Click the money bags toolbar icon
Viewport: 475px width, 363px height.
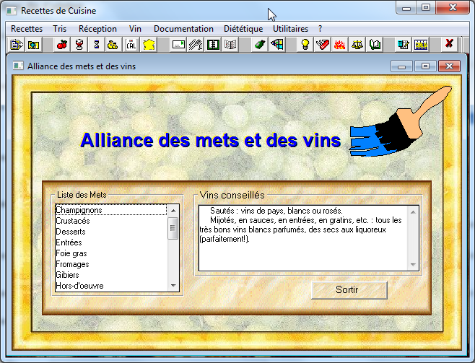pyautogui.click(x=113, y=45)
